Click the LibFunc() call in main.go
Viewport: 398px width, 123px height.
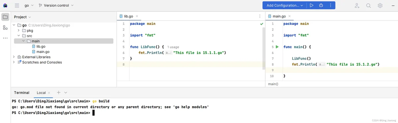[x=301, y=58]
